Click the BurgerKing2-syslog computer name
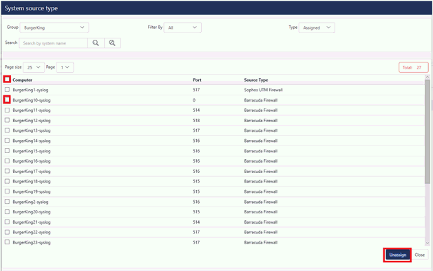The width and height of the screenshot is (433, 271). pos(30,202)
